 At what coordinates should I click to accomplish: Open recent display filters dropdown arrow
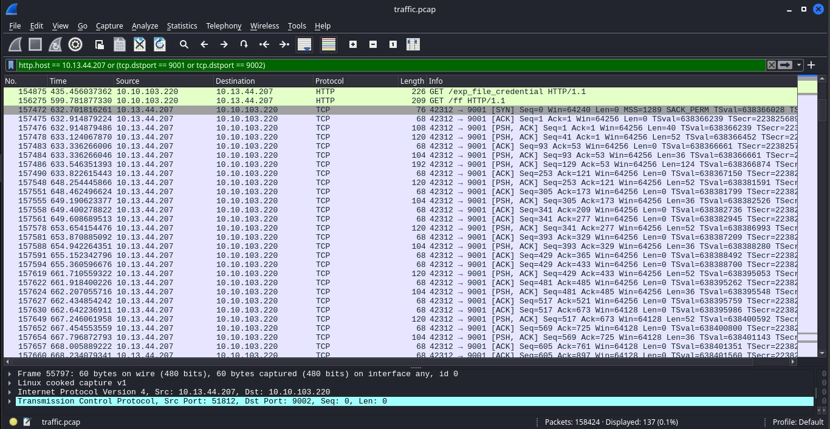[799, 65]
